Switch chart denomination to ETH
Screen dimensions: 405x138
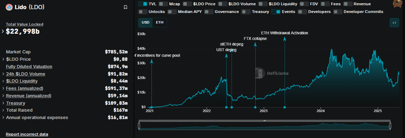160,22
